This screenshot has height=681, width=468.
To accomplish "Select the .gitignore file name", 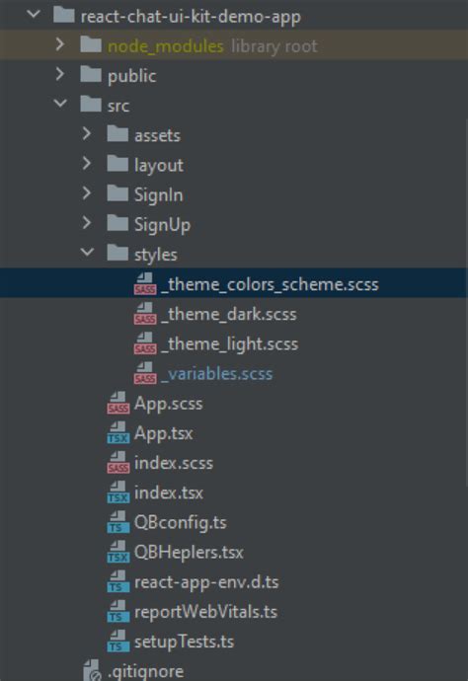I will [145, 671].
